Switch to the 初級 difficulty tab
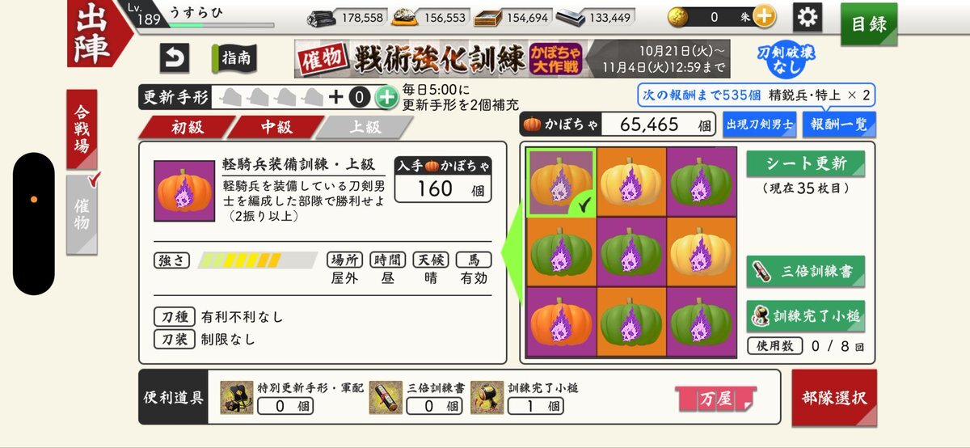The image size is (970, 448). (x=187, y=127)
